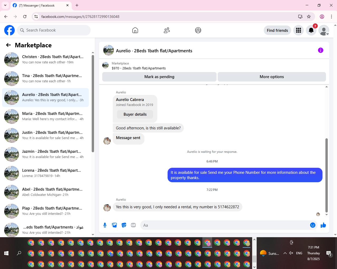Image resolution: width=337 pixels, height=269 pixels.
Task: Close the Messenger Facebook tab
Action: pos(67,5)
